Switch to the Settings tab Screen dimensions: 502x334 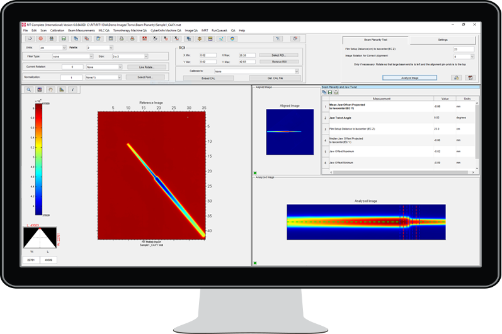coord(443,40)
